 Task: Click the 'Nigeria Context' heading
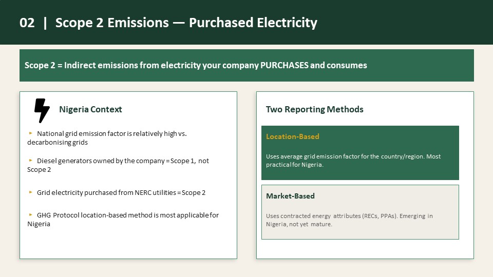point(90,109)
